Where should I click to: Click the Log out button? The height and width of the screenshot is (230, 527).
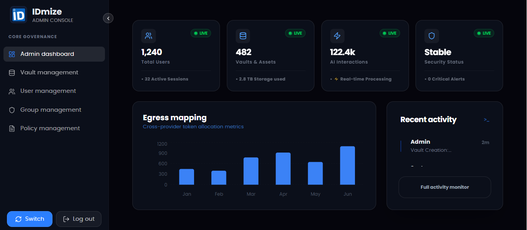[x=79, y=219]
